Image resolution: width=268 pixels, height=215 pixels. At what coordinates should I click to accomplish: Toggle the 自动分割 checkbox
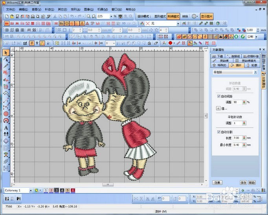point(219,132)
